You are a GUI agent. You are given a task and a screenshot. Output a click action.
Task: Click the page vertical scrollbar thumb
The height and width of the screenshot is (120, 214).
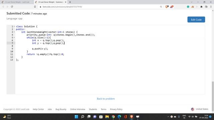[x=213, y=96]
